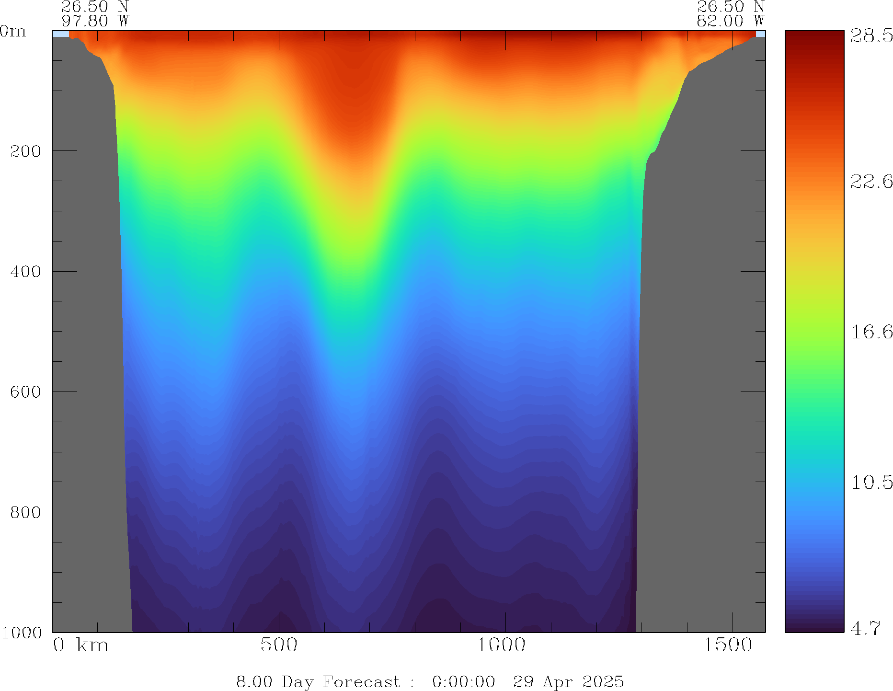Click the 0 km distance axis label
The height and width of the screenshot is (691, 893).
[x=80, y=645]
